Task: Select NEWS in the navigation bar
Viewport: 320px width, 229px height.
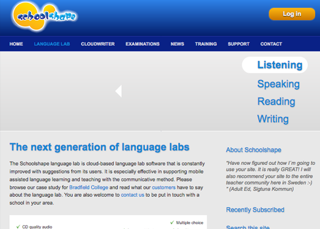Action: pos(177,44)
